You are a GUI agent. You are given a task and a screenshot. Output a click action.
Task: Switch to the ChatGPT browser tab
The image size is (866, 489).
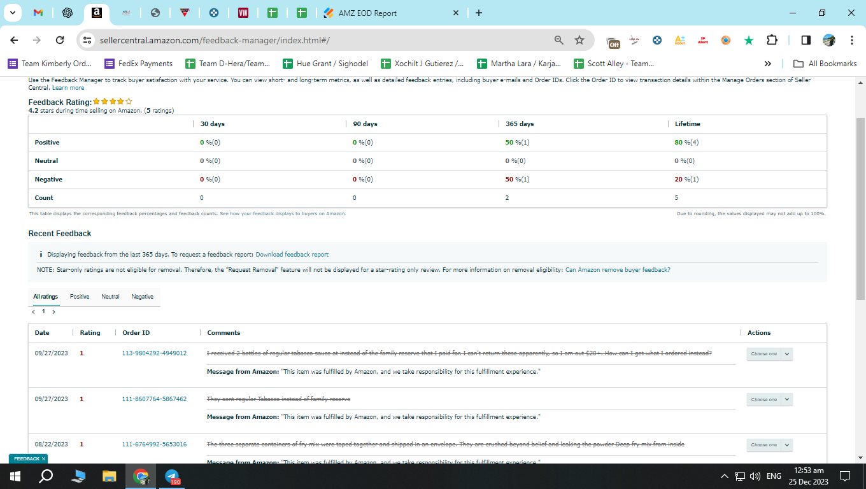pos(67,13)
